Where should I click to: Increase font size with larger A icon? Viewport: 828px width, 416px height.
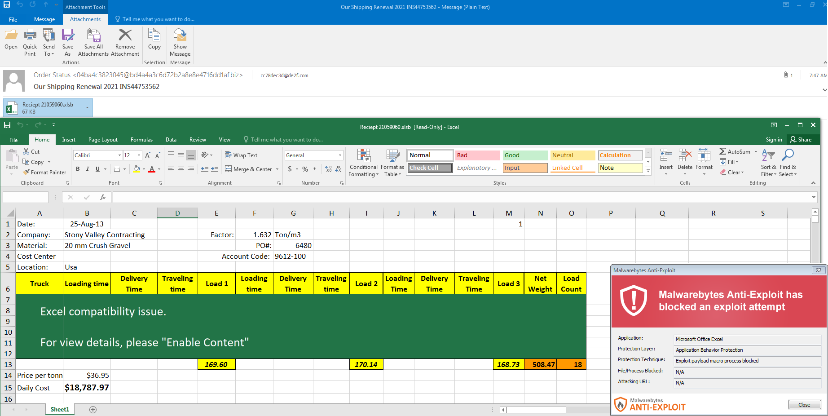tap(148, 155)
